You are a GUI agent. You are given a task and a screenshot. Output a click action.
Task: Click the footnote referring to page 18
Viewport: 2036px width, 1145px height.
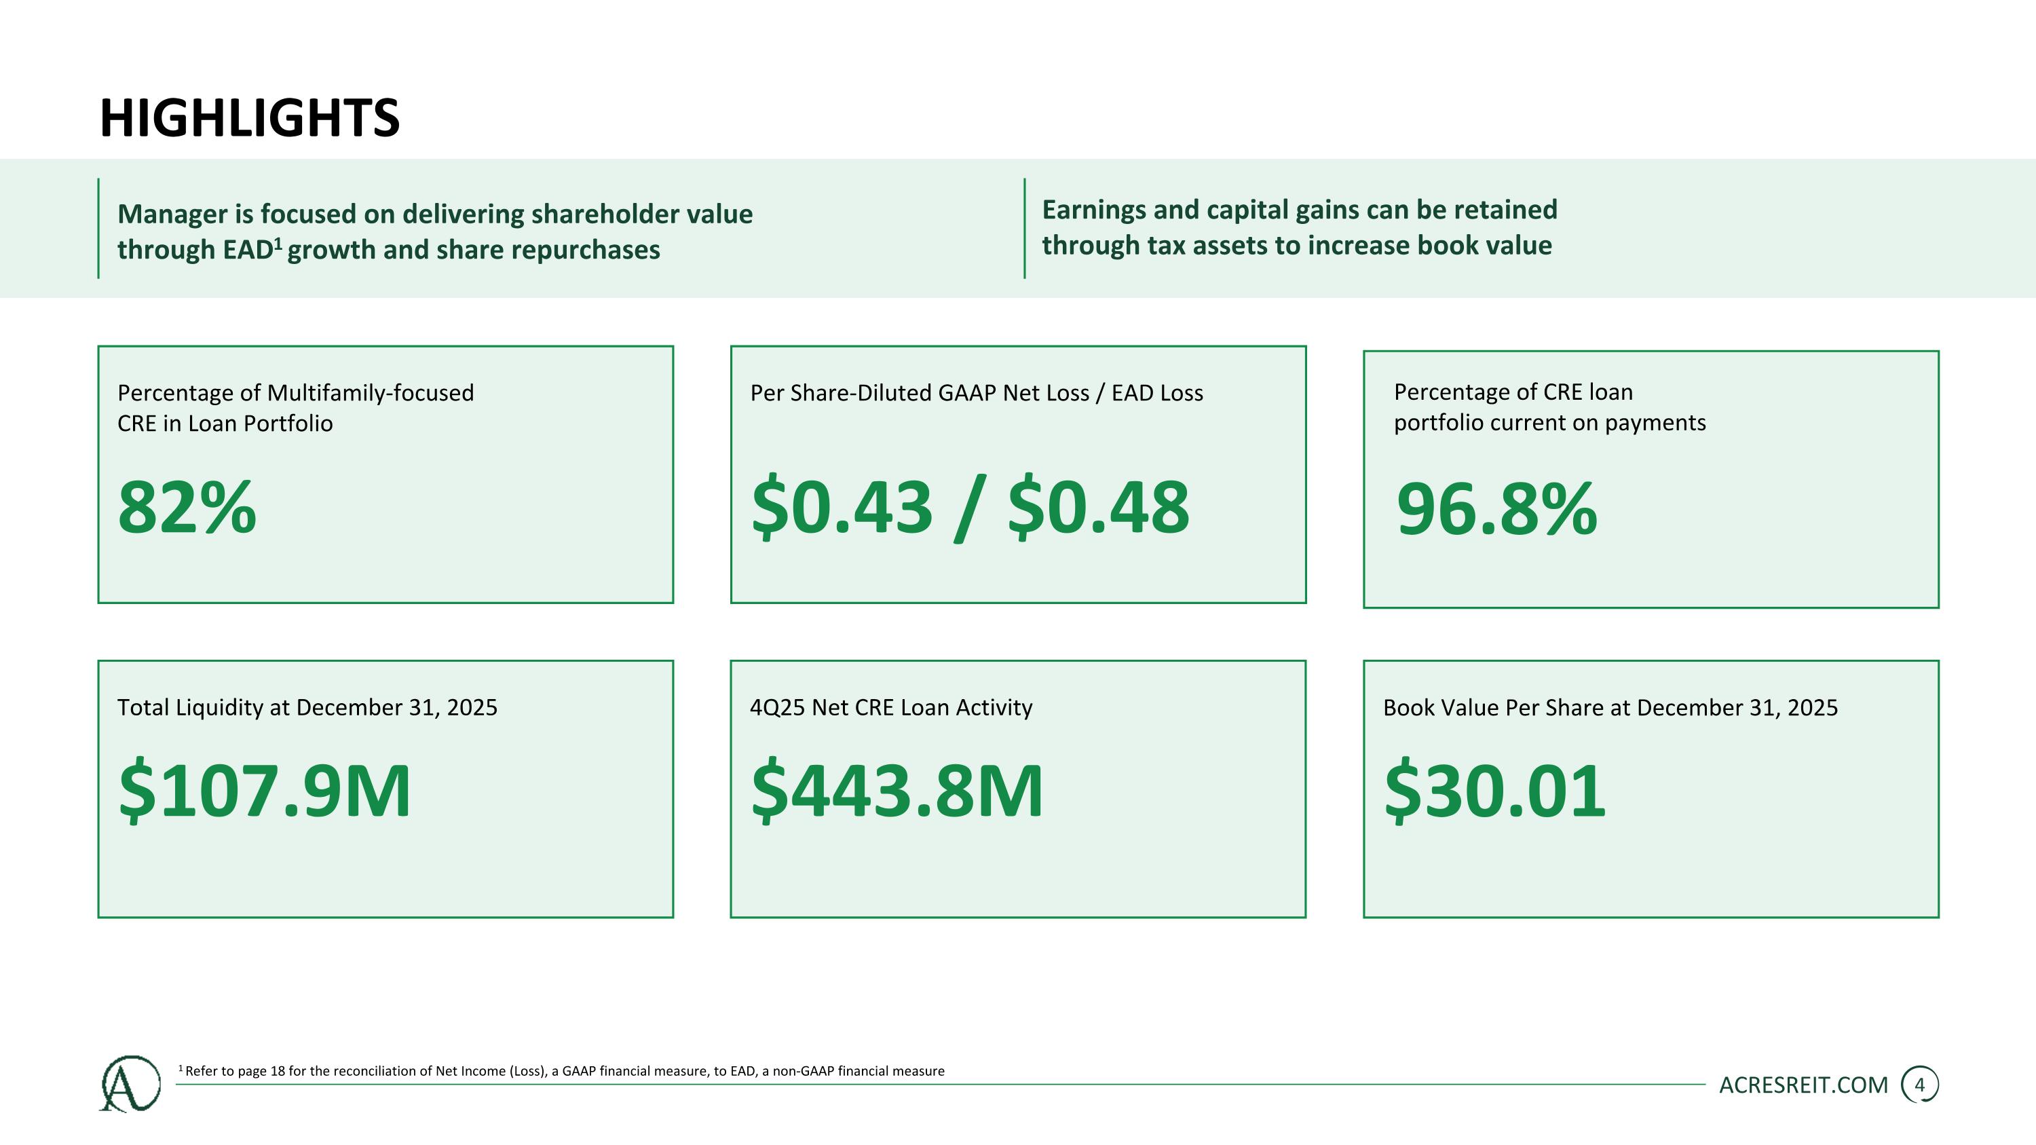coord(561,1071)
